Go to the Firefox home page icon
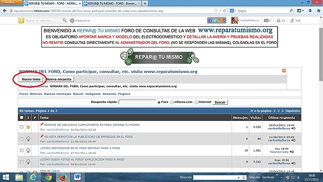Screen dimensions: 323x182 click(x=318, y=11)
